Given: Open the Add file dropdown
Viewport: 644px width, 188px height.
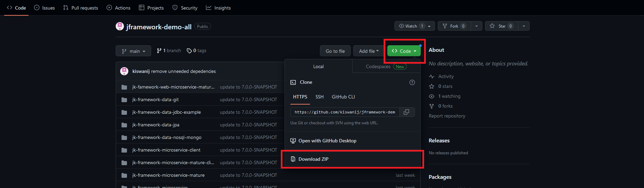Looking at the screenshot, I should [x=369, y=51].
